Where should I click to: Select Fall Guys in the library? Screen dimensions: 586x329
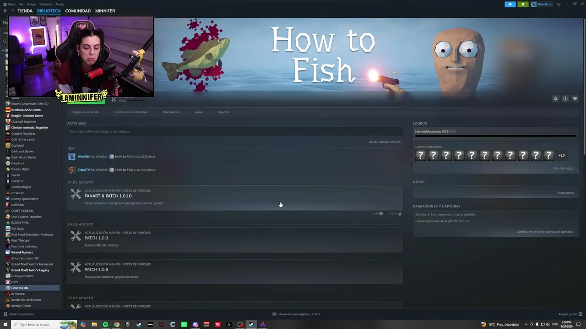coord(17,228)
